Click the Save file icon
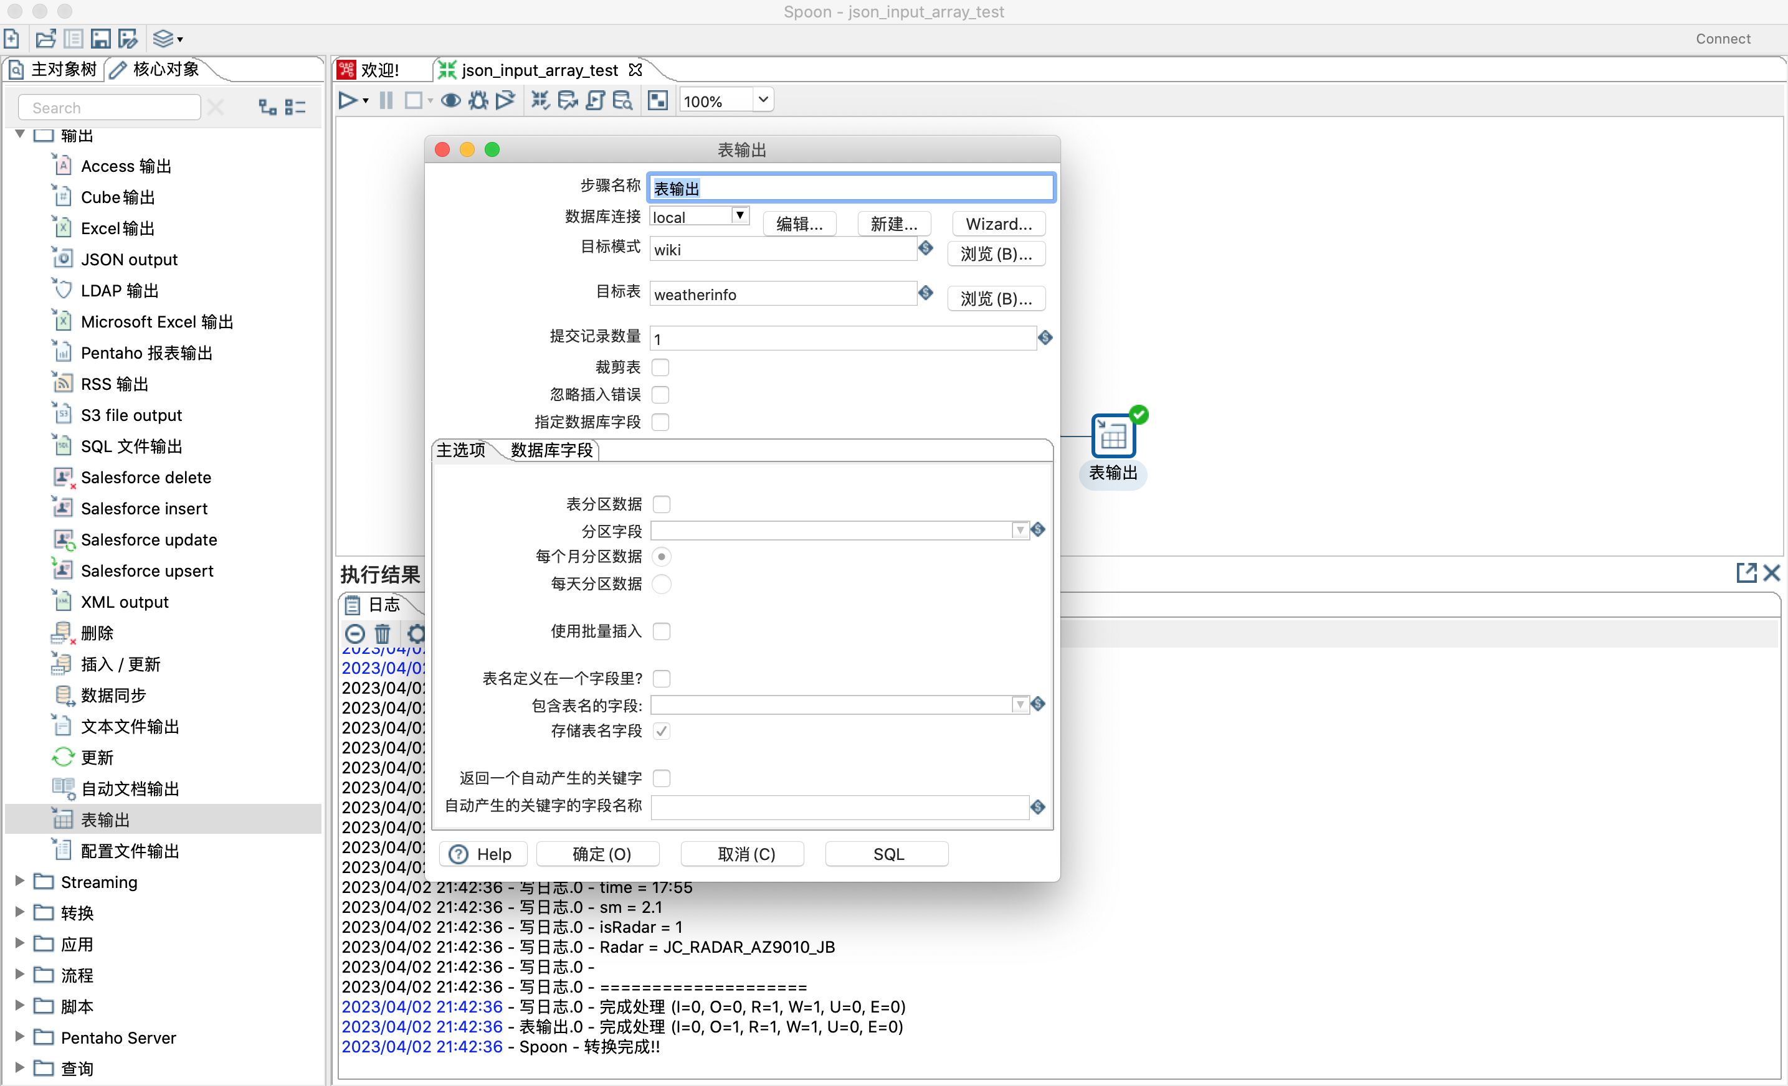Image resolution: width=1788 pixels, height=1086 pixels. click(101, 39)
